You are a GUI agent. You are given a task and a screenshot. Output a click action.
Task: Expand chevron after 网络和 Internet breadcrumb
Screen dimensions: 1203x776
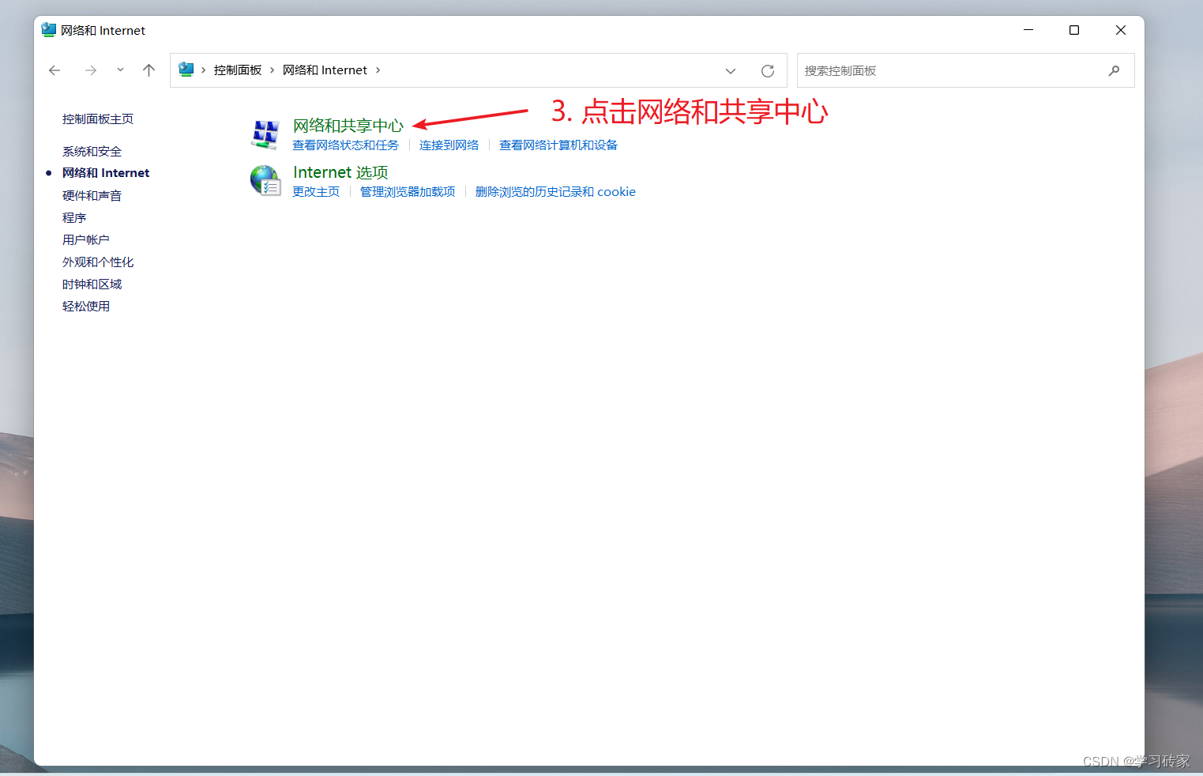tap(378, 70)
